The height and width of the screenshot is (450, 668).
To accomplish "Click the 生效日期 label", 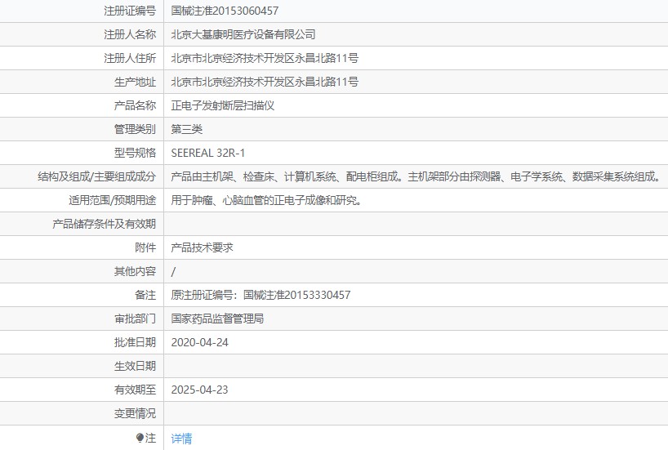I will click(x=135, y=366).
